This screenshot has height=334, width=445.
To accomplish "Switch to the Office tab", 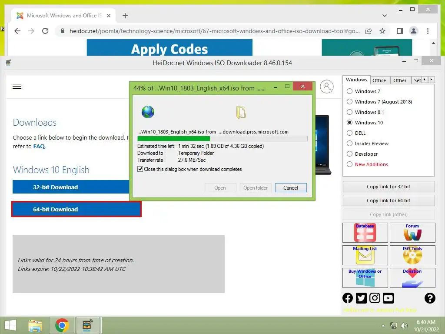I will (379, 80).
